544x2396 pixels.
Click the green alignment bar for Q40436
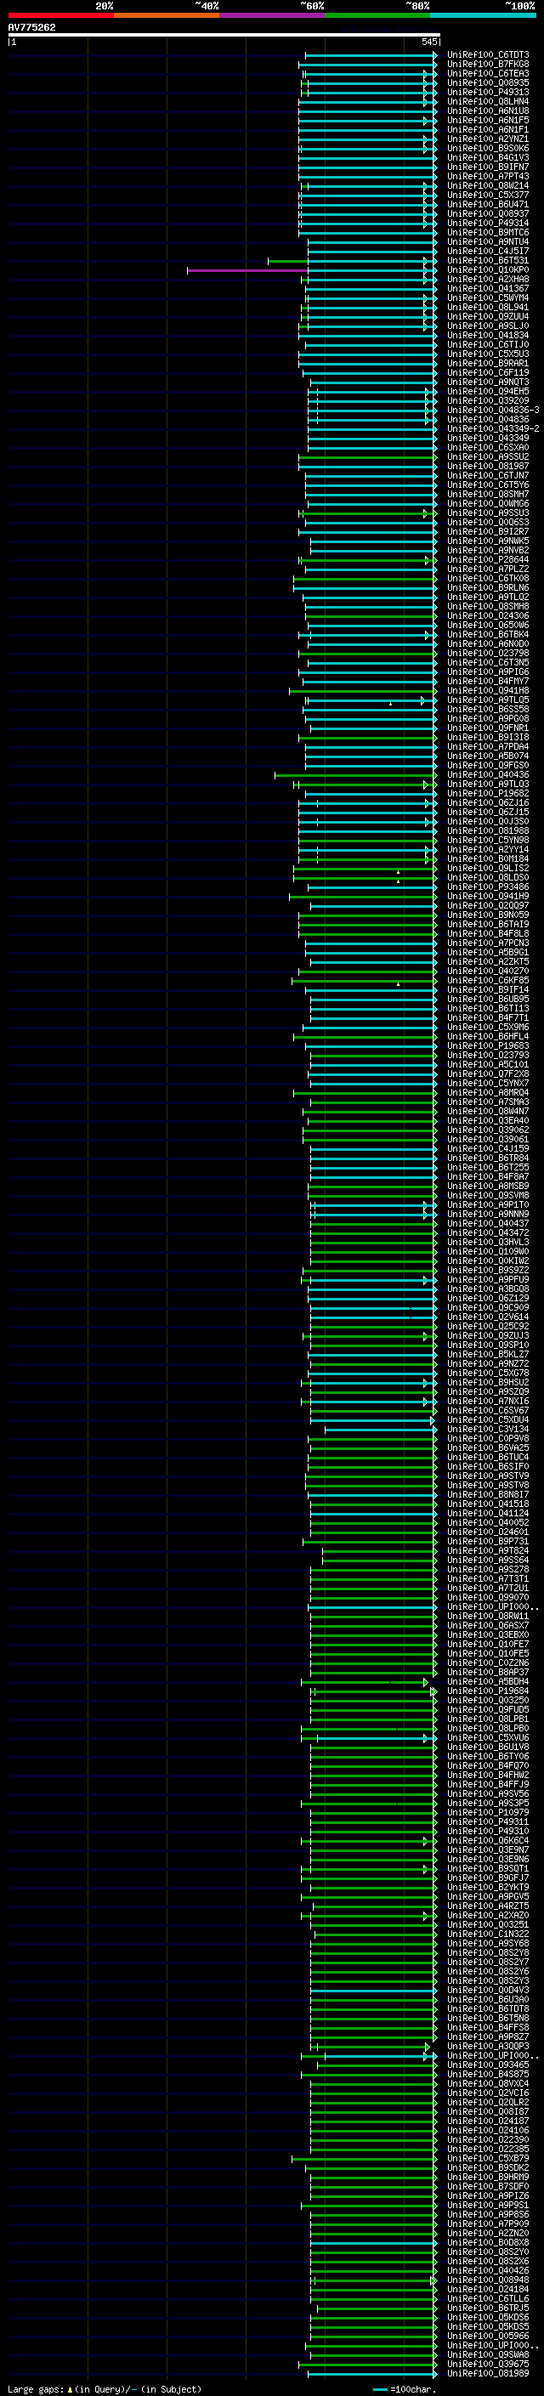pos(354,775)
